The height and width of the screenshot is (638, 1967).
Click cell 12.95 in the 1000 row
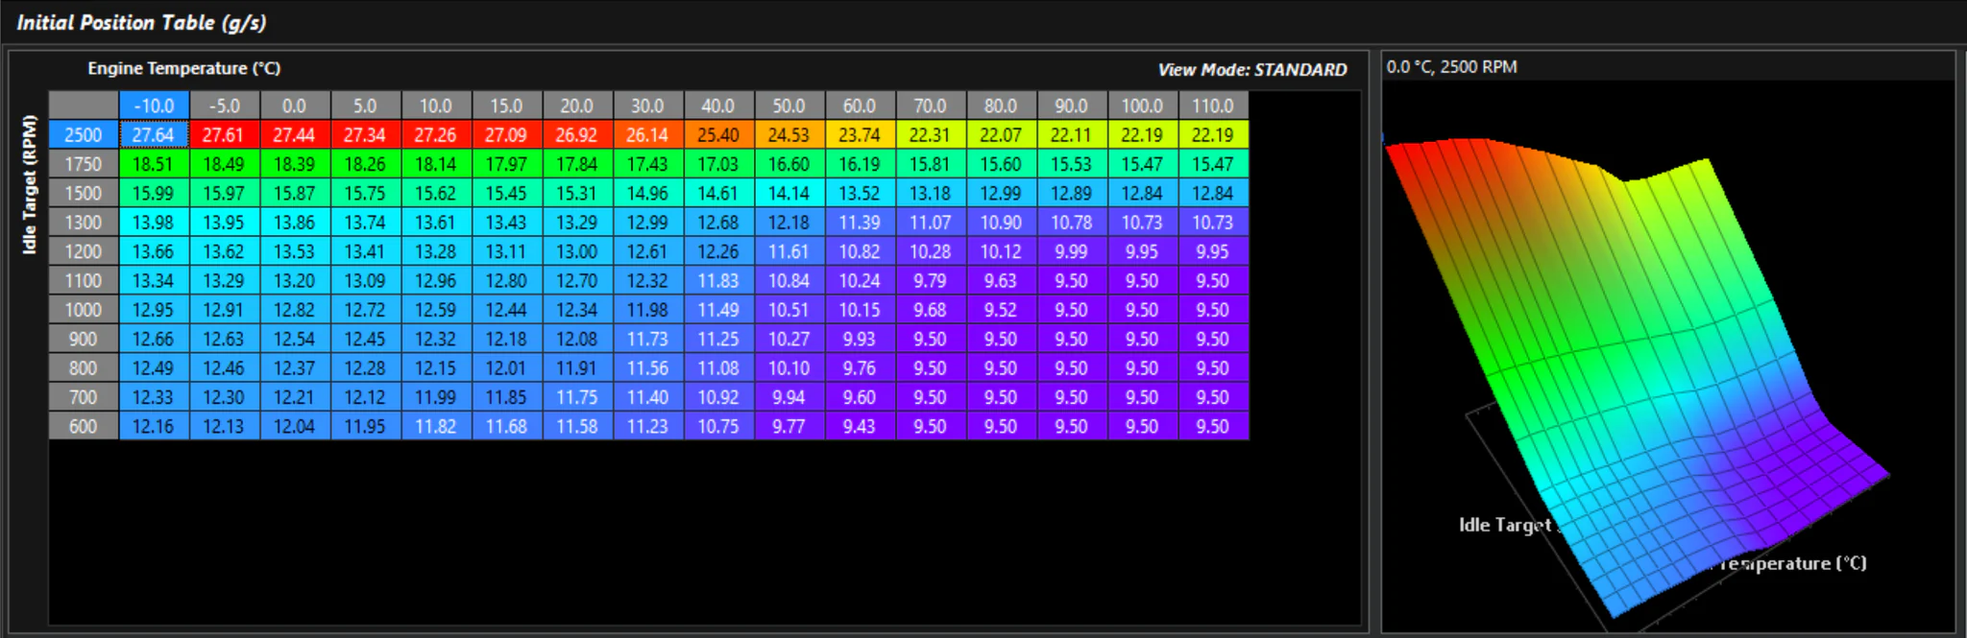[154, 310]
